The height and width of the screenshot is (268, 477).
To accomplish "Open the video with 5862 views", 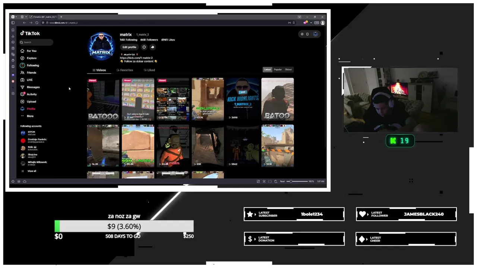I will click(243, 146).
